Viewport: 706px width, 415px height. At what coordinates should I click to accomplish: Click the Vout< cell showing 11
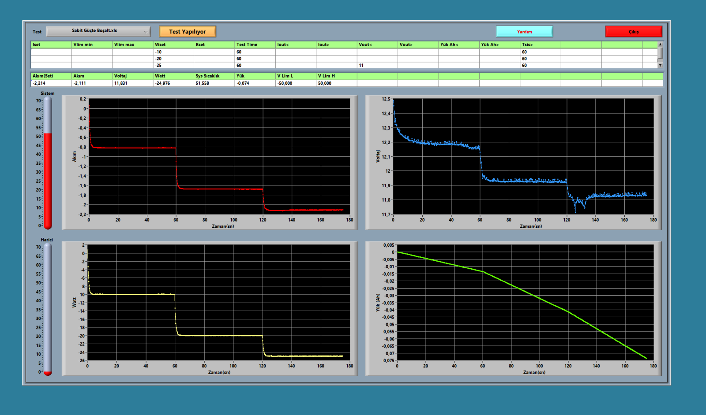[x=377, y=65]
